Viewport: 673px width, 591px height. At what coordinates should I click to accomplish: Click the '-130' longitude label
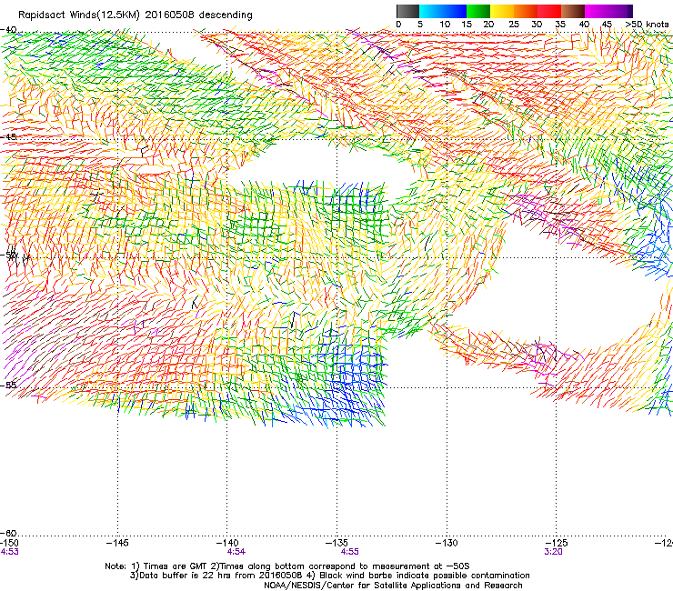[x=447, y=543]
